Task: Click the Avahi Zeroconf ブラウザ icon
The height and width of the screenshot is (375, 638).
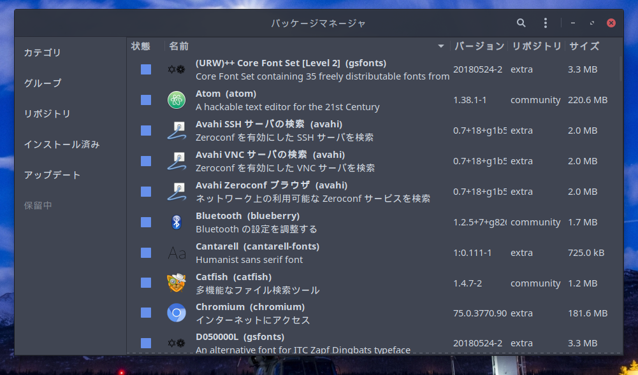Action: click(177, 192)
